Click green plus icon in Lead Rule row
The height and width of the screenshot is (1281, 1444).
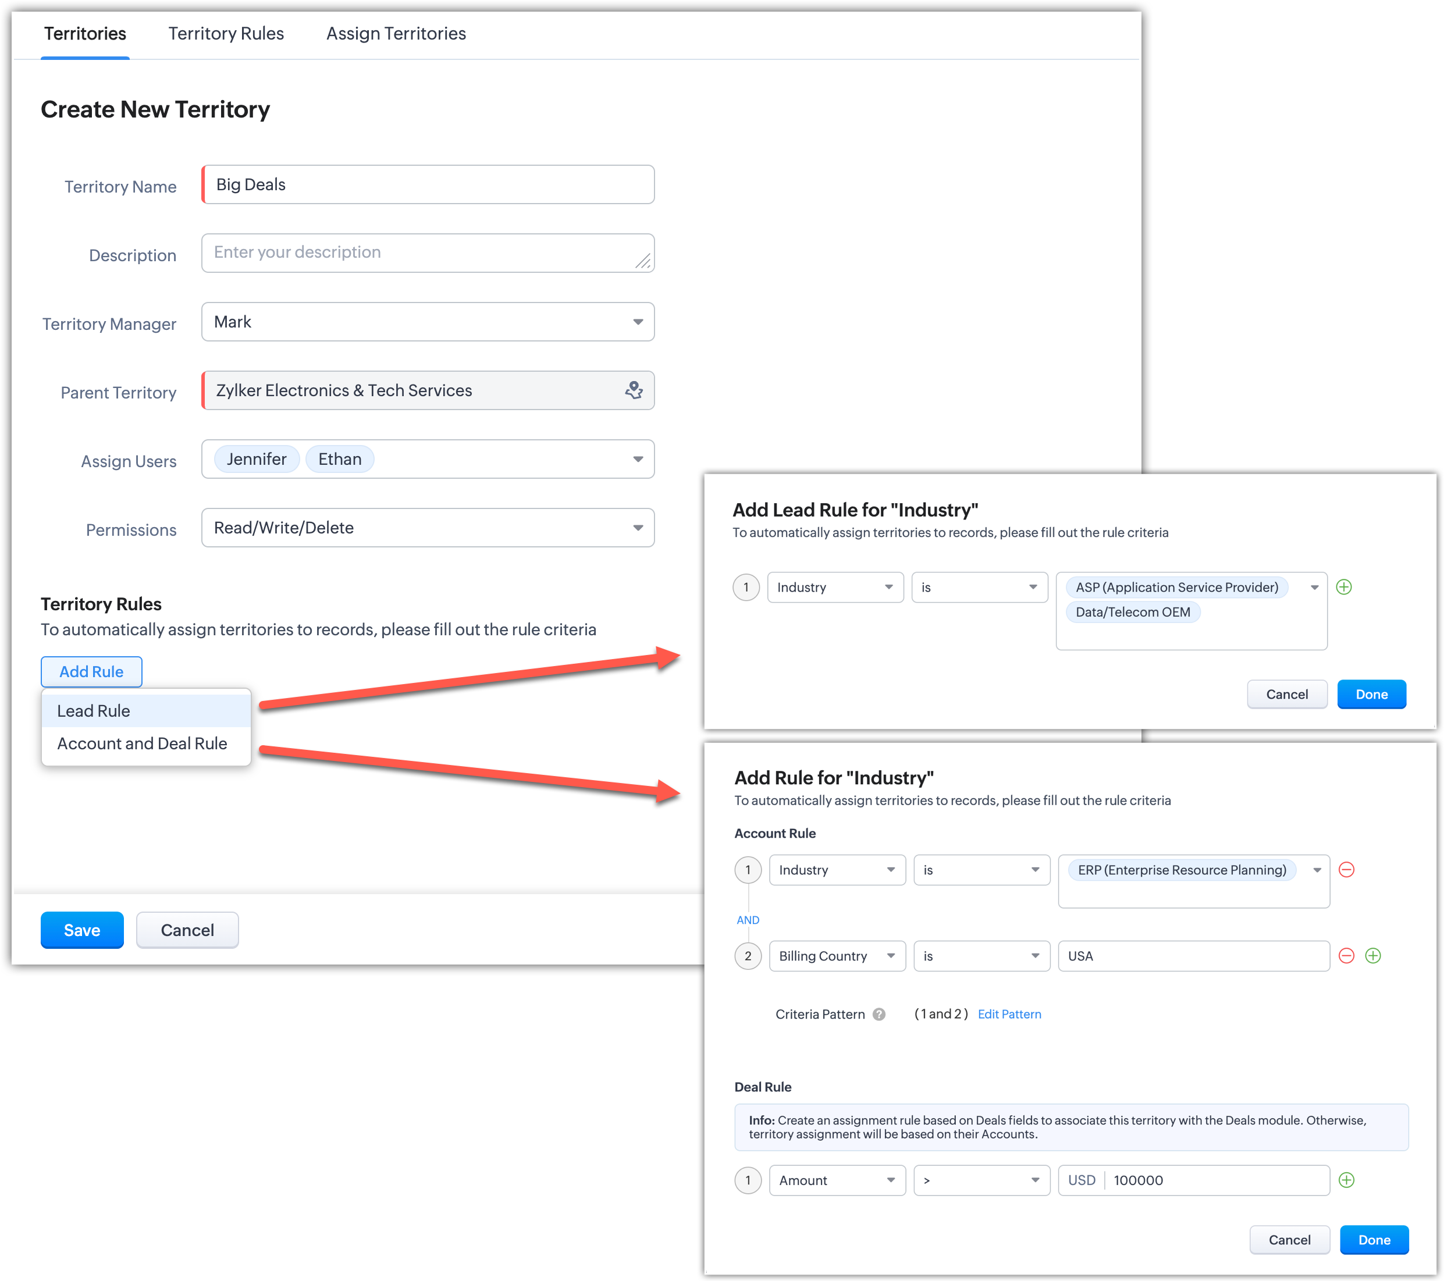pos(1344,587)
